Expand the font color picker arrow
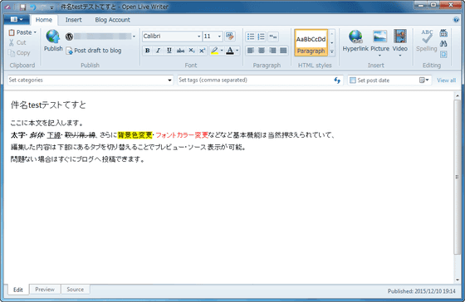The height and width of the screenshot is (302, 465). point(237,51)
